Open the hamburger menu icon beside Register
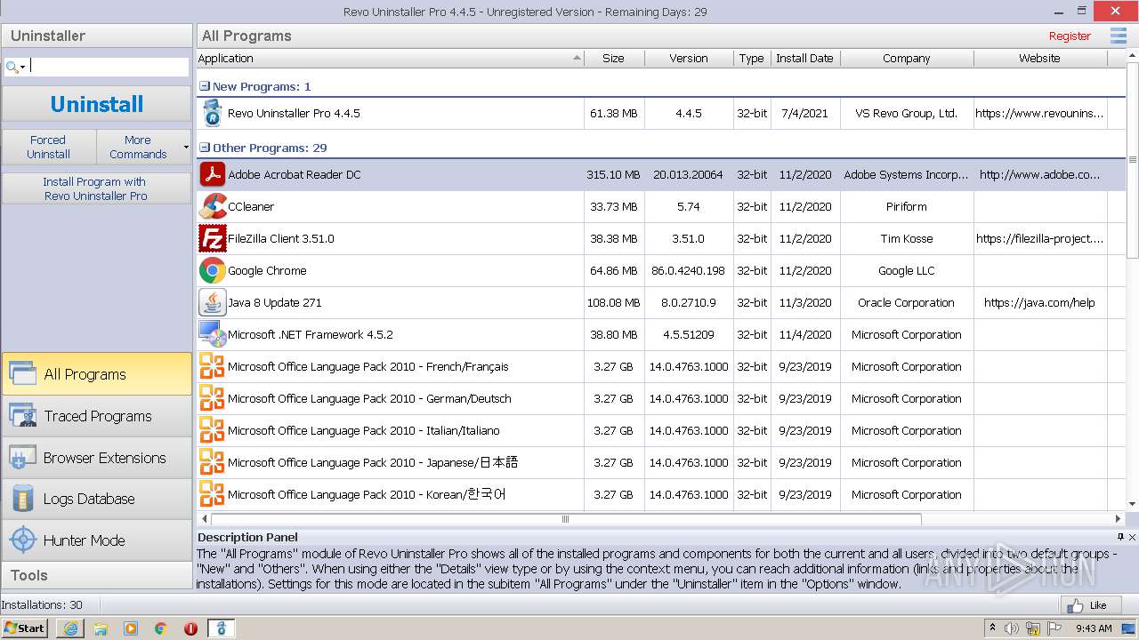The width and height of the screenshot is (1139, 640). [1119, 36]
